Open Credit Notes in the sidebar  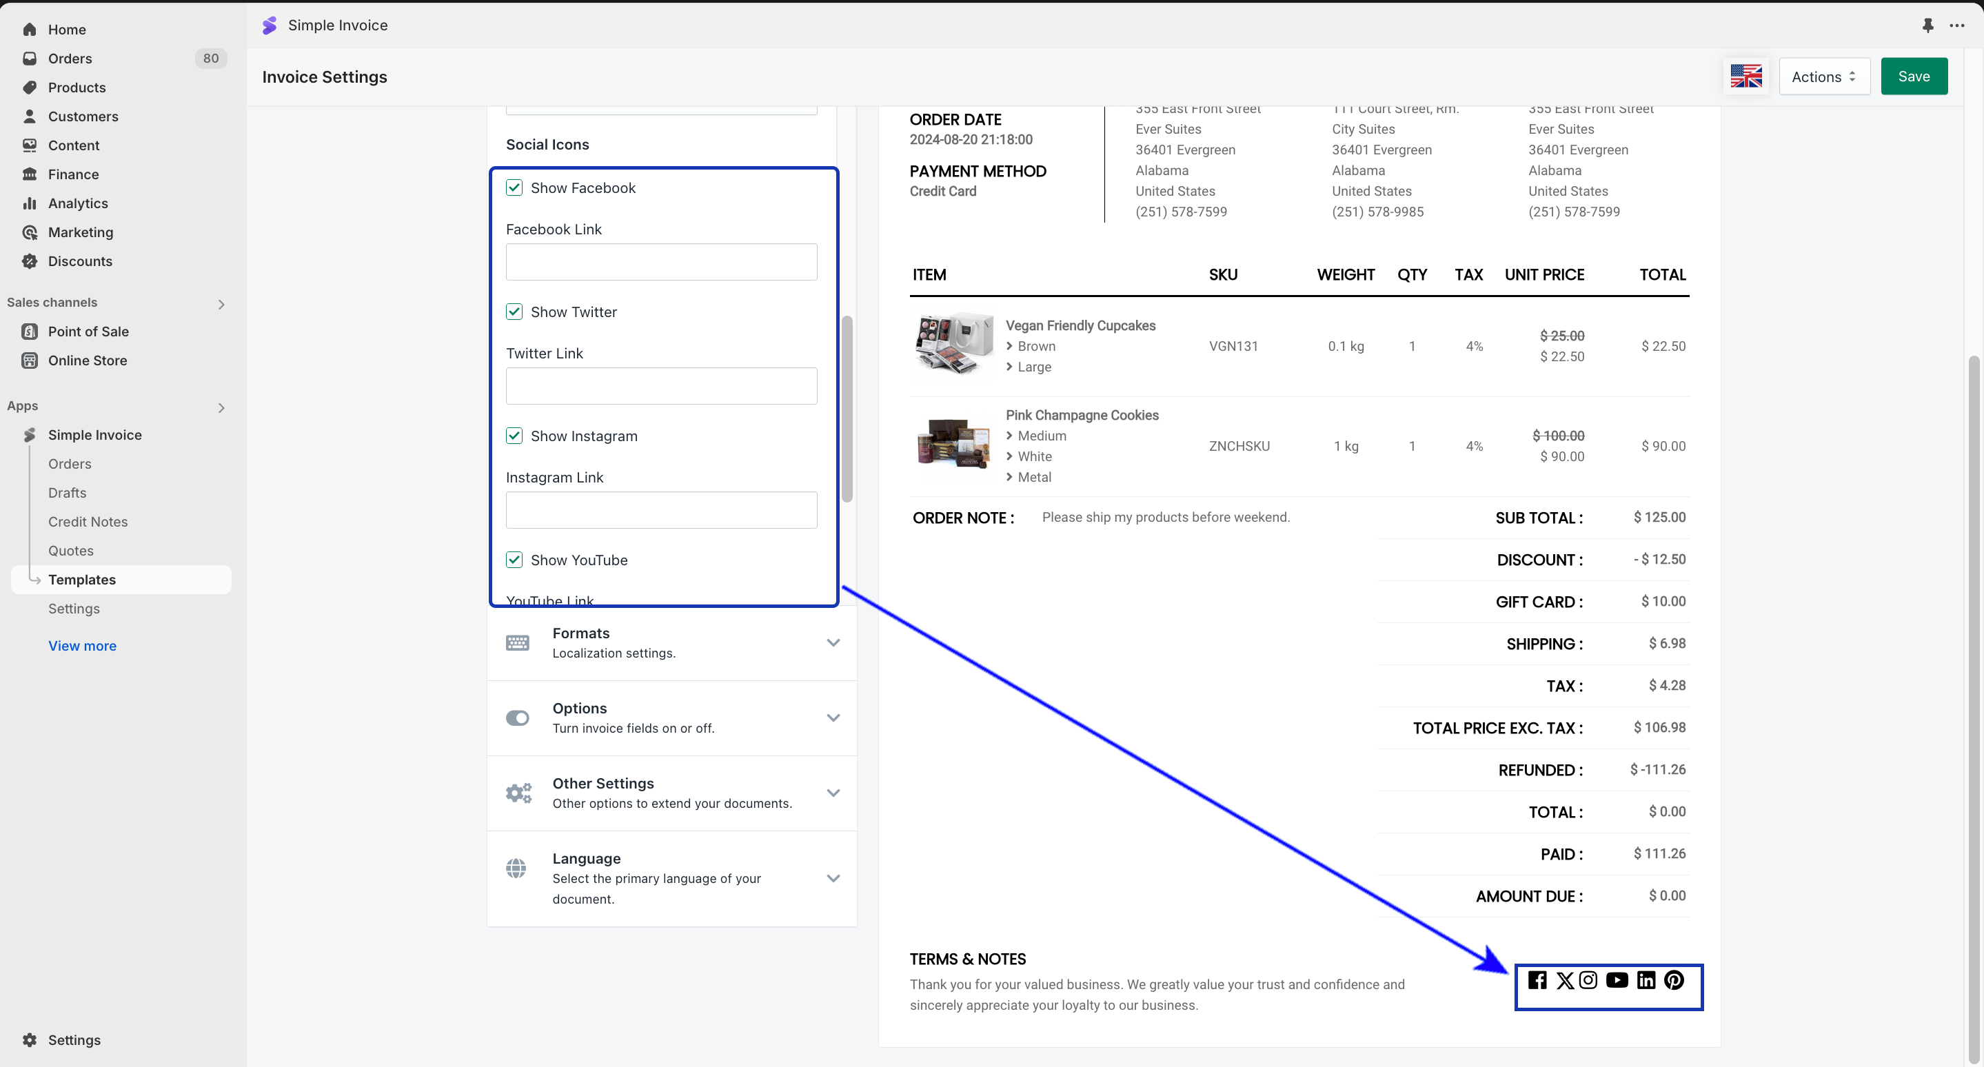point(88,522)
